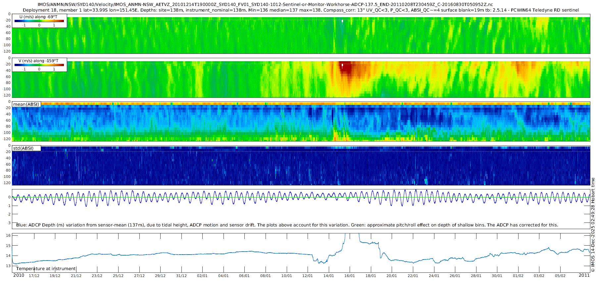This screenshot has height=281, width=596.
Task: Click the Deployment 18 metadata subtitle
Action: [x=301, y=10]
